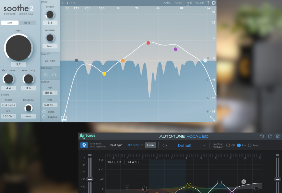Toggle sidechain power icon in soothe2

pos(46,74)
